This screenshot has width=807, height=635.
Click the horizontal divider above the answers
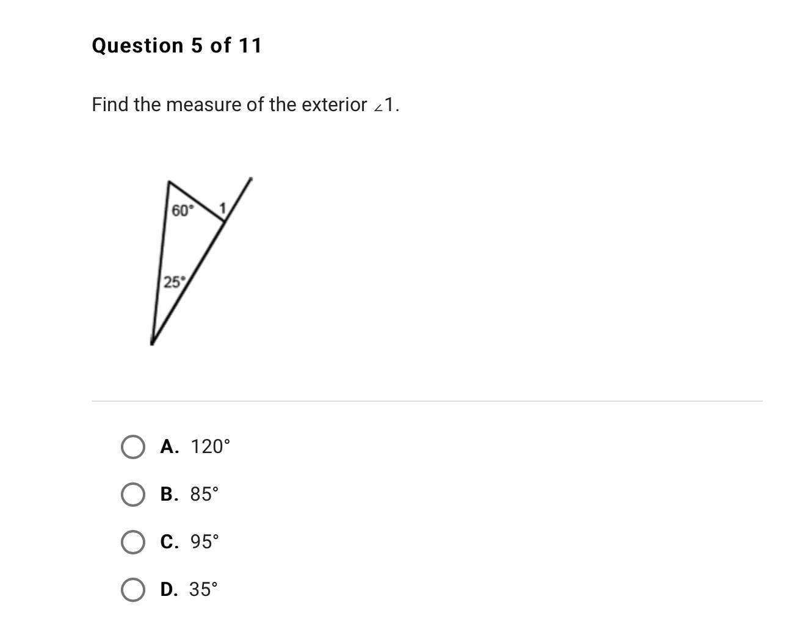coord(427,401)
